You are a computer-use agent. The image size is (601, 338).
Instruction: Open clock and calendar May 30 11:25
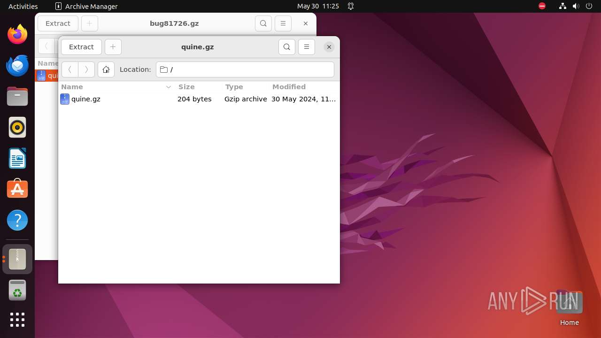click(318, 6)
